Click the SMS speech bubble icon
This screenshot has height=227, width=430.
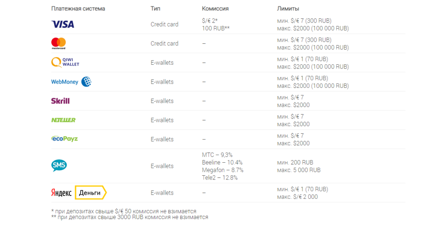coord(59,166)
